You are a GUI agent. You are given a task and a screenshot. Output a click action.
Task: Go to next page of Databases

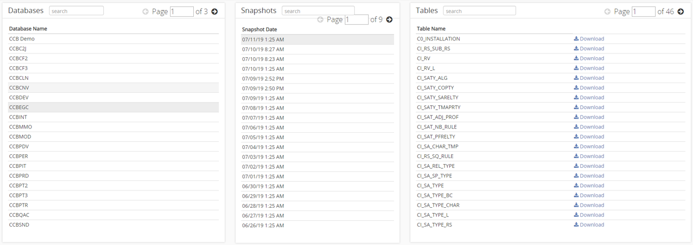pos(214,11)
